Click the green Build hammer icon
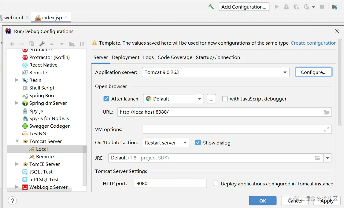Screen dimensions: 344x208 tap(211, 7)
